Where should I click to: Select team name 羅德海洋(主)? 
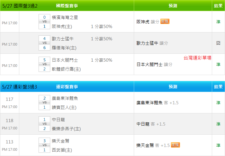click(x=64, y=48)
